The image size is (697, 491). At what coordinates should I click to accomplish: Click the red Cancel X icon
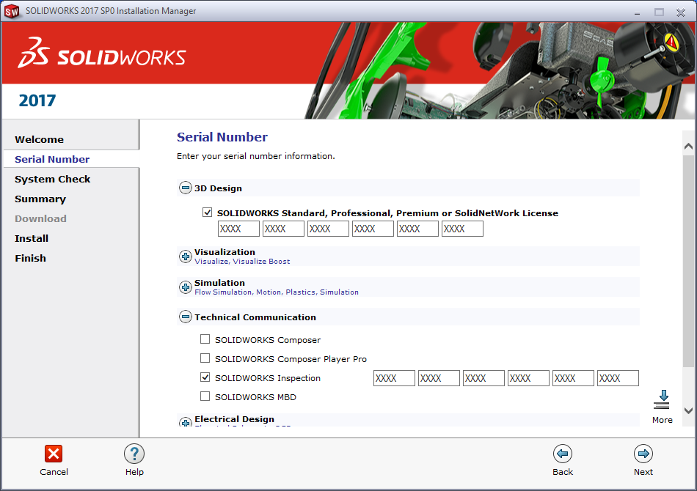click(x=54, y=454)
